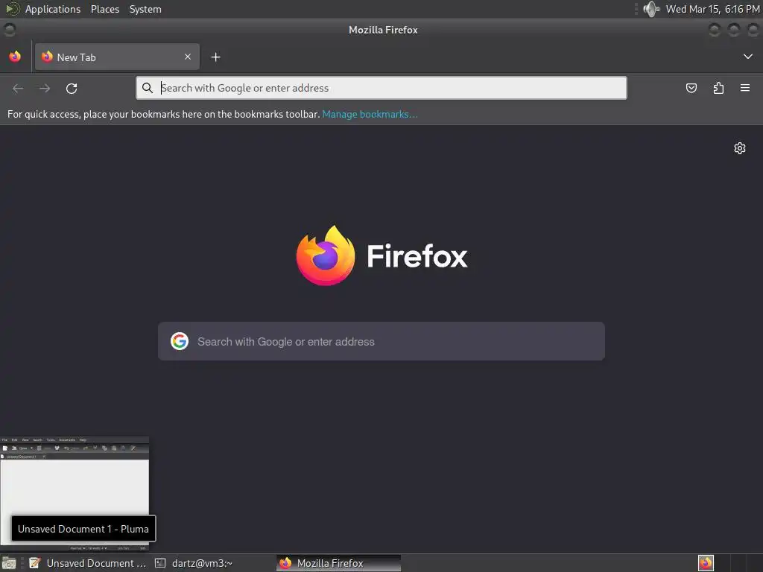Expand the list all tabs chevron
This screenshot has width=763, height=572.
(x=748, y=57)
